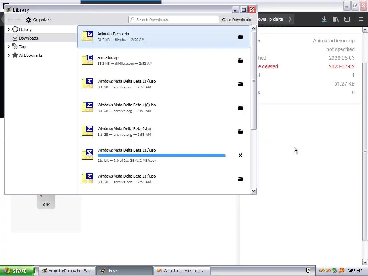Focus the Search Downloads field
The width and height of the screenshot is (368, 276).
(x=174, y=20)
